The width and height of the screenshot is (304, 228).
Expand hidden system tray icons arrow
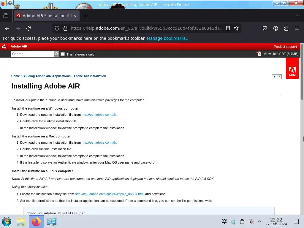point(259,221)
